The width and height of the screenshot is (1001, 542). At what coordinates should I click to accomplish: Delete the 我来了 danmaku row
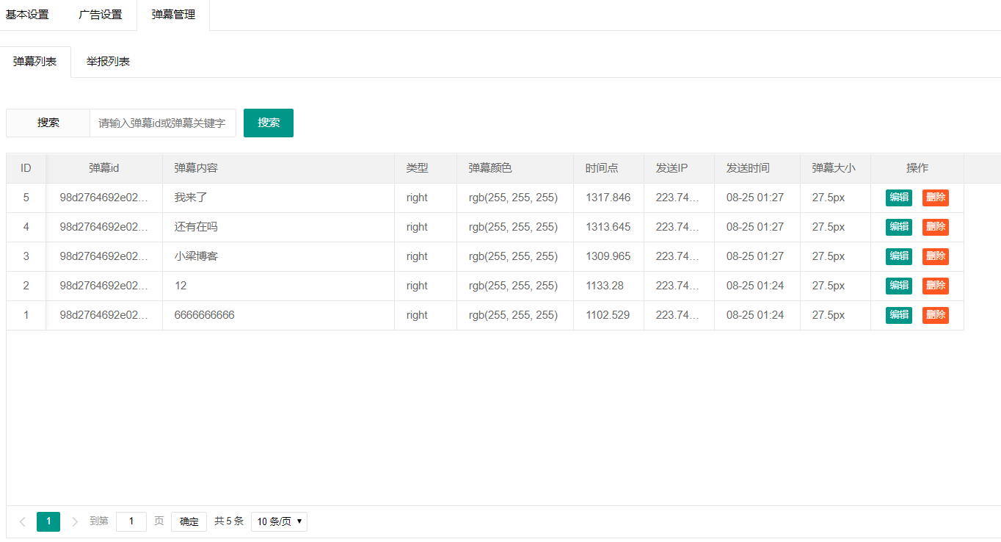tap(935, 198)
